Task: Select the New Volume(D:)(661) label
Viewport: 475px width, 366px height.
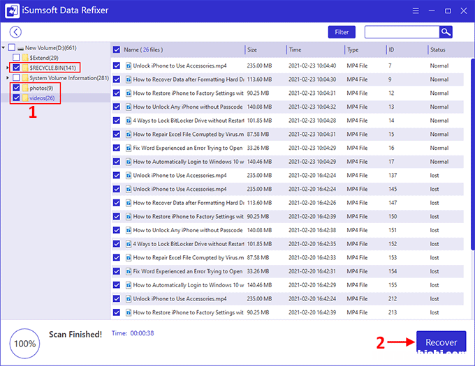Action: (x=50, y=47)
